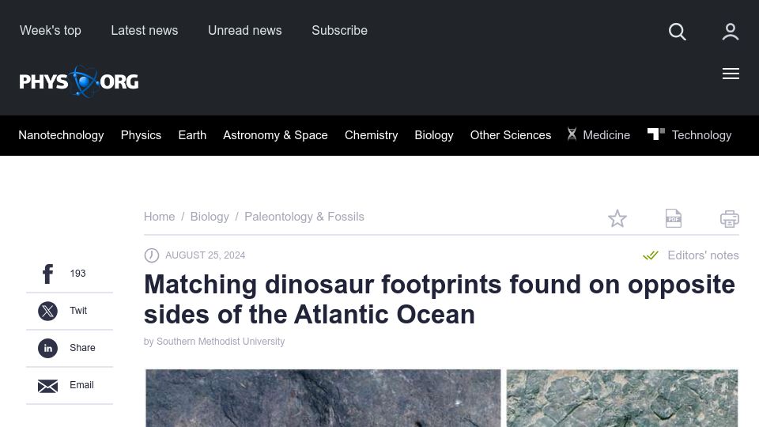Open the Physics category
The height and width of the screenshot is (427, 759).
[141, 135]
